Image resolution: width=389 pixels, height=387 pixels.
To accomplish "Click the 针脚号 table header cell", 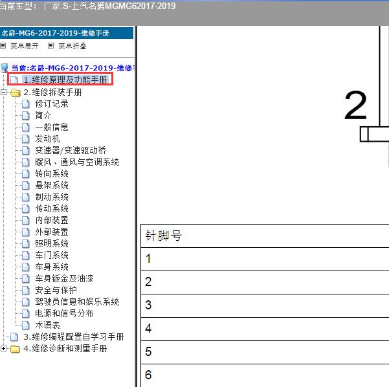I will 265,236.
